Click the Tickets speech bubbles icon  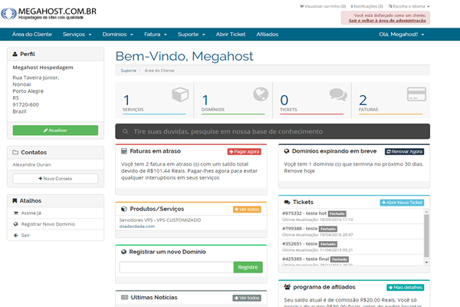(338, 94)
